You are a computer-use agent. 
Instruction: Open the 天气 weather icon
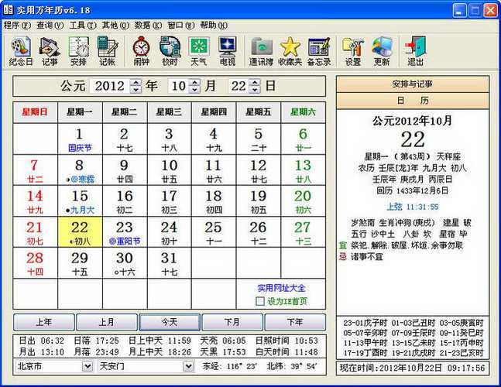pyautogui.click(x=199, y=50)
